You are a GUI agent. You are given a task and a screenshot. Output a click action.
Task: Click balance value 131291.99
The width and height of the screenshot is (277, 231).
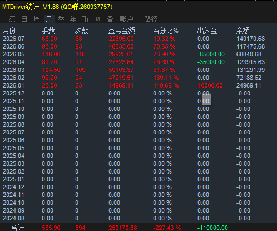pyautogui.click(x=250, y=70)
